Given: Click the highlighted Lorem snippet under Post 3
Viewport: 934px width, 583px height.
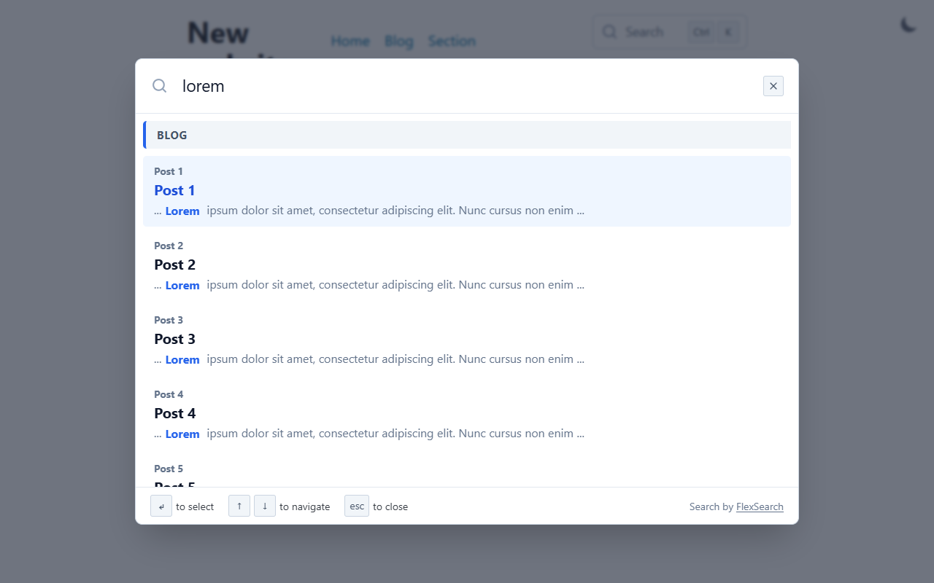Looking at the screenshot, I should click(182, 360).
